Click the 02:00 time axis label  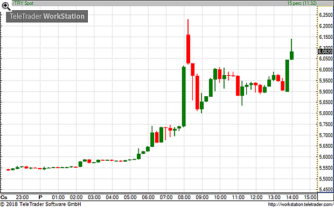76,197
